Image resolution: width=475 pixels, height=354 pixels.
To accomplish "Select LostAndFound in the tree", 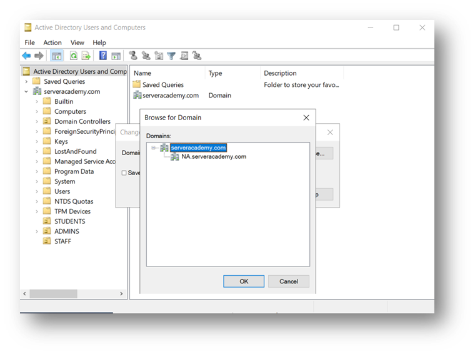I will click(x=76, y=151).
